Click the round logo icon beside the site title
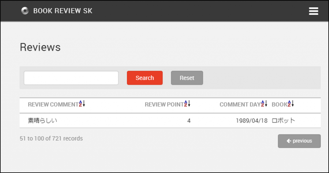The image size is (329, 173). tap(25, 11)
